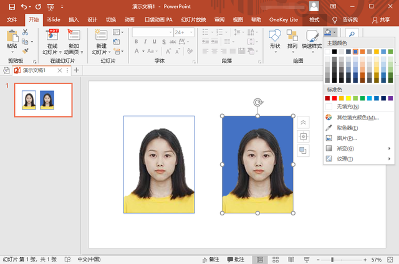Viewport: 399px width, 264px height.
Task: Click the Paste clipboard icon
Action: click(12, 36)
